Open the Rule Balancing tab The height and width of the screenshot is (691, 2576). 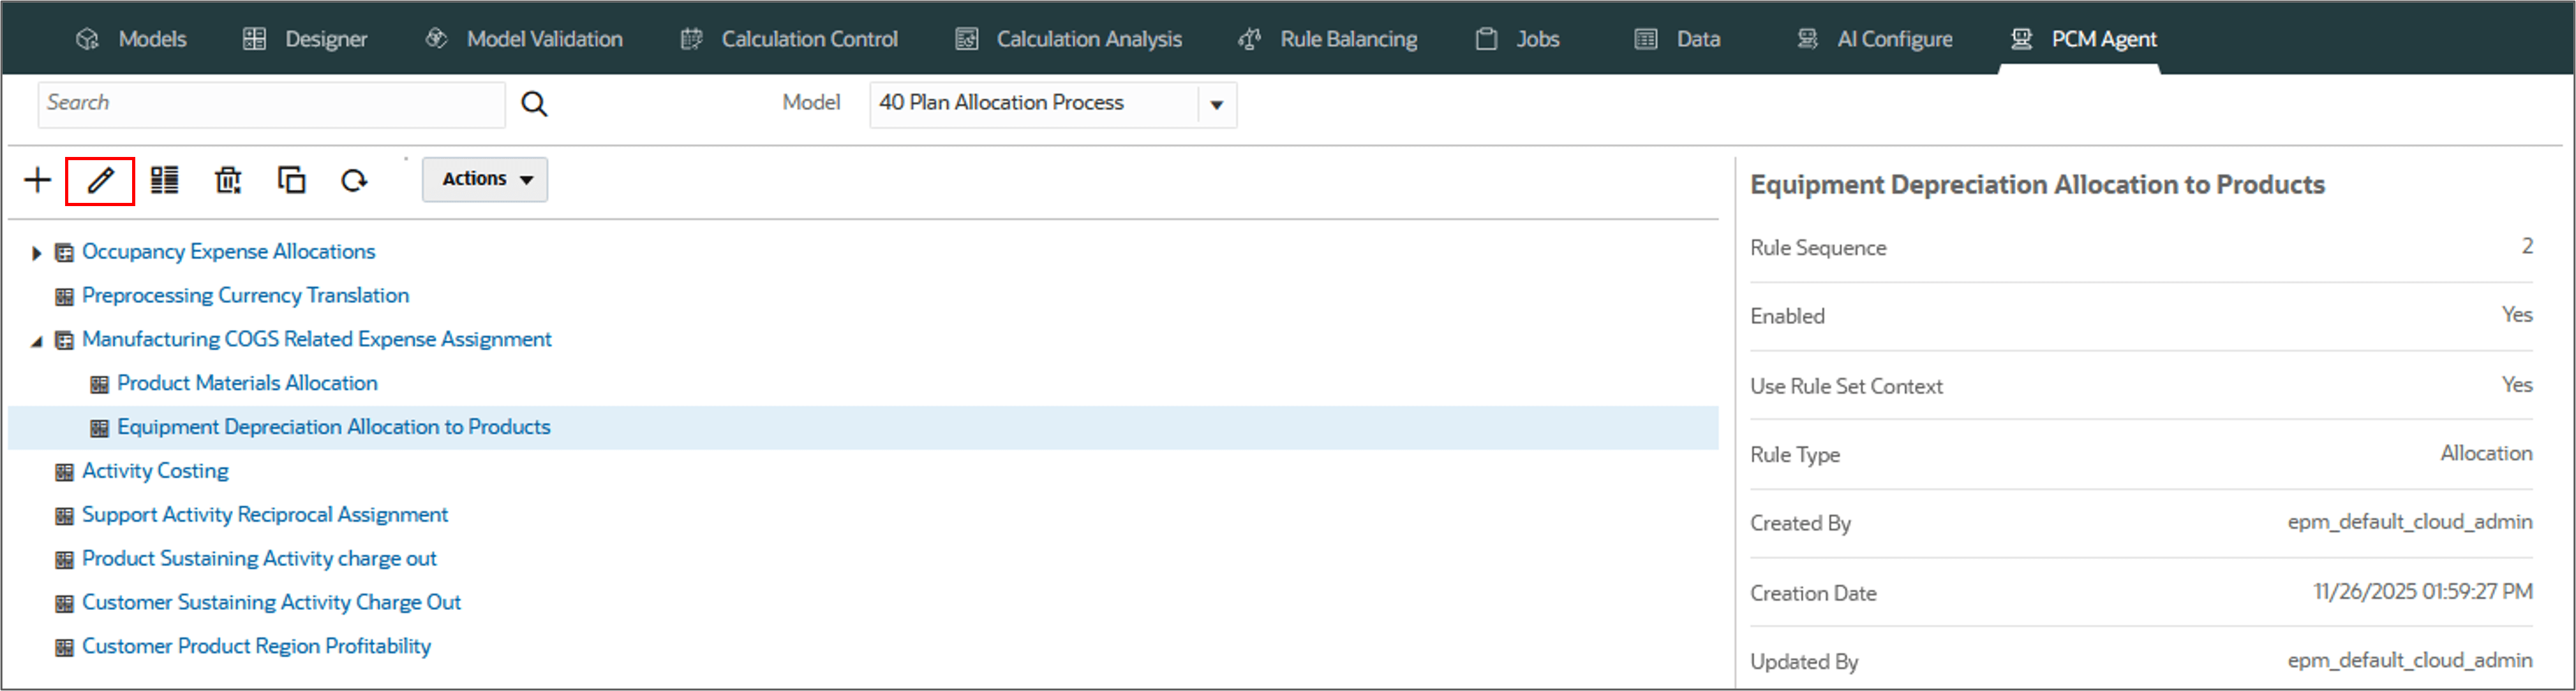[1328, 39]
